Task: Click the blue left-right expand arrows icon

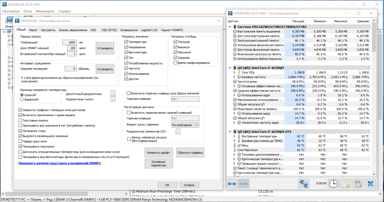Action: [232, 184]
